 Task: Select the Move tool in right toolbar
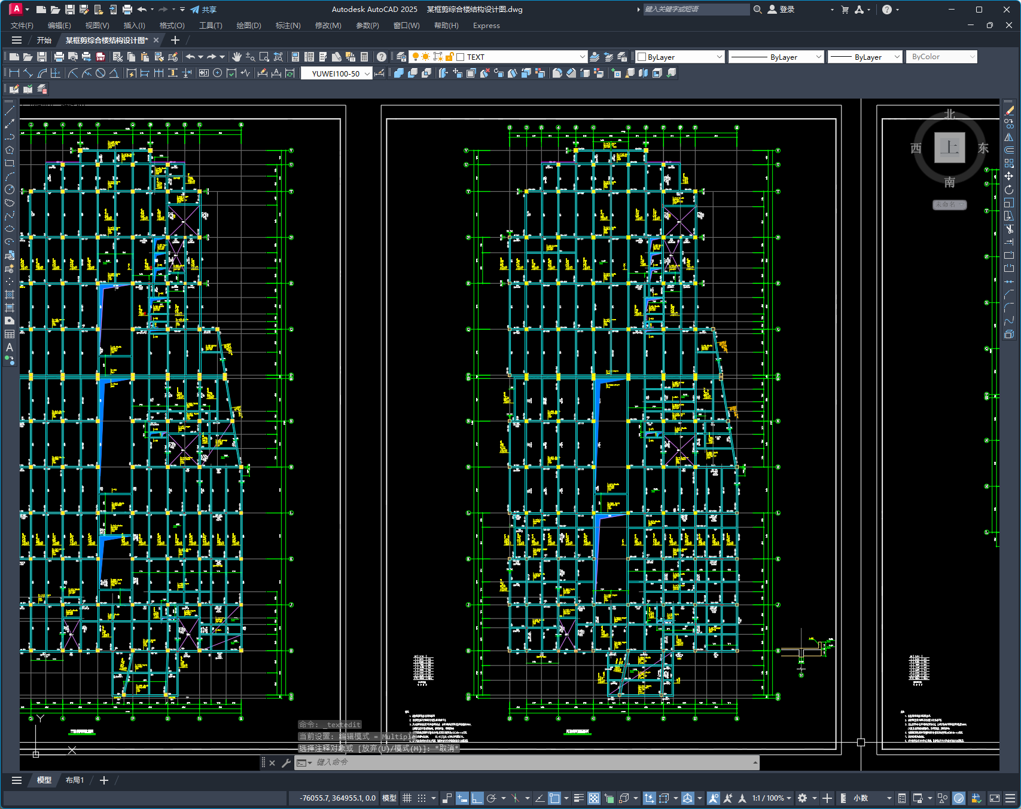point(1009,176)
